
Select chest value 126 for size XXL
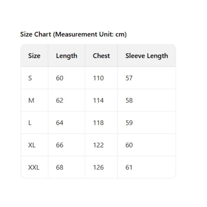coord(98,167)
